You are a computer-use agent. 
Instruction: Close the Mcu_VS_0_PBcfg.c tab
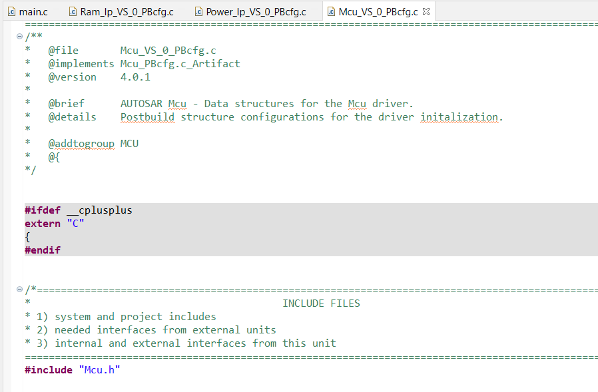tap(426, 10)
